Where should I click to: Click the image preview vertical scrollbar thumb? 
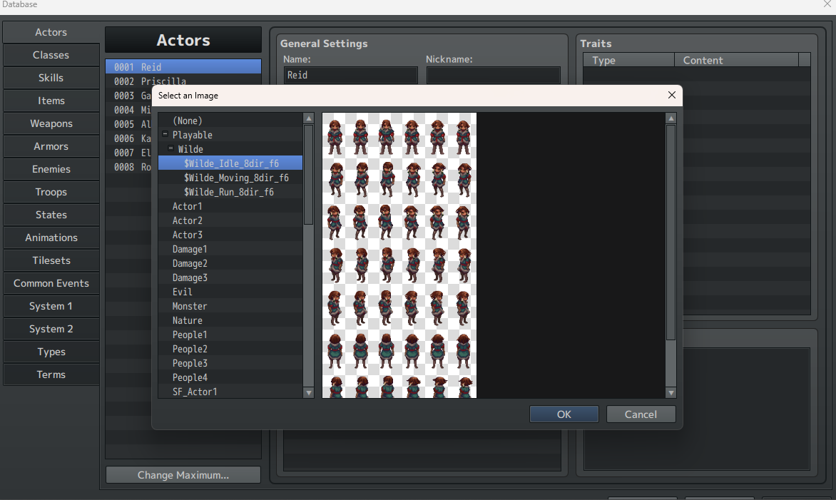671,233
